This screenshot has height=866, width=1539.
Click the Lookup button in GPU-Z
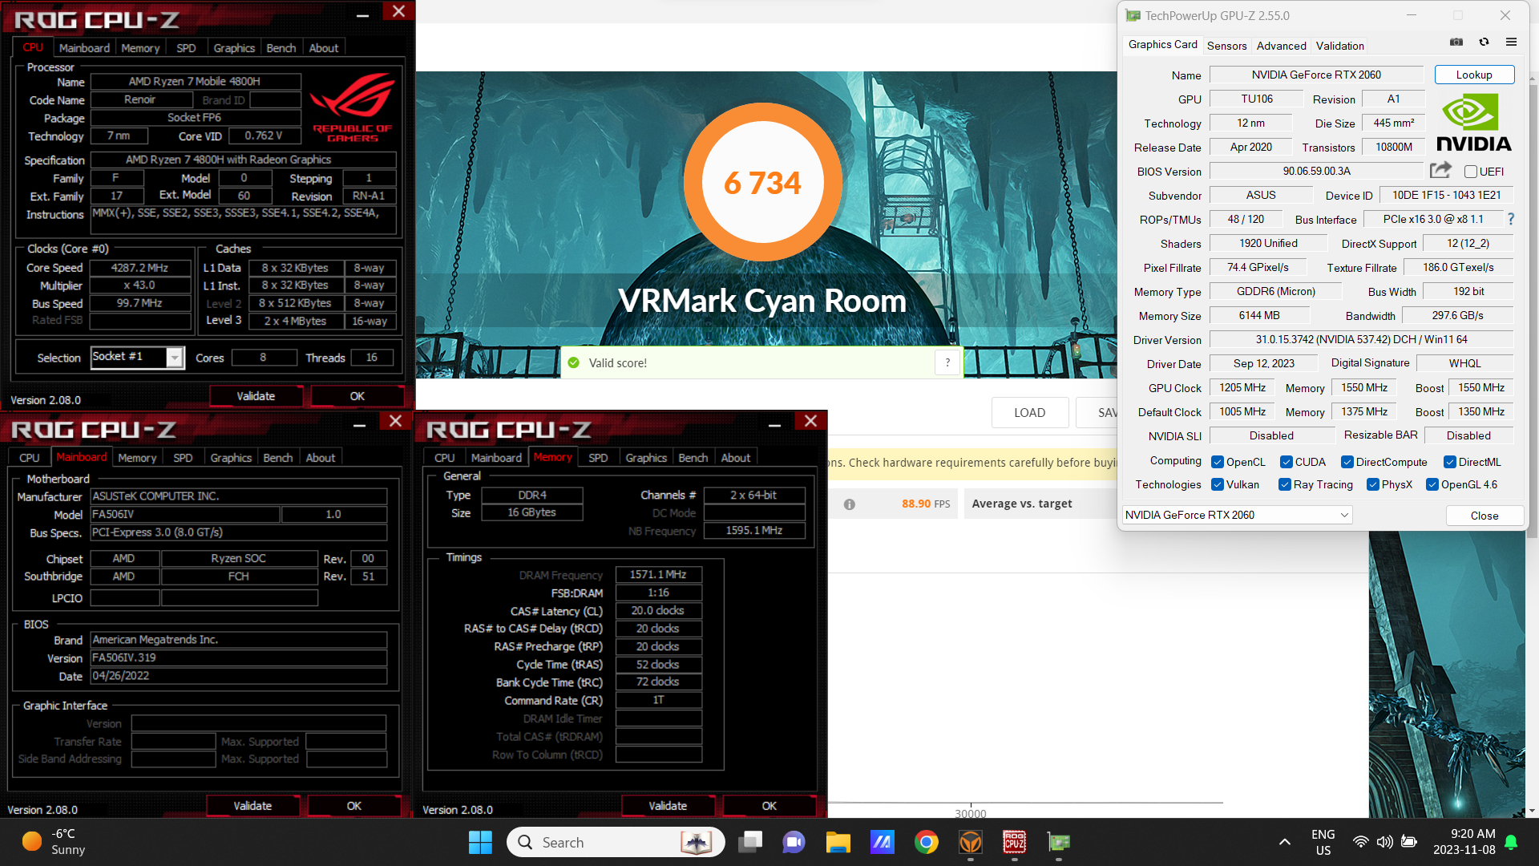[1474, 75]
